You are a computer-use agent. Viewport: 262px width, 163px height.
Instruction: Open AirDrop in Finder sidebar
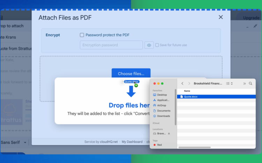click(x=160, y=105)
